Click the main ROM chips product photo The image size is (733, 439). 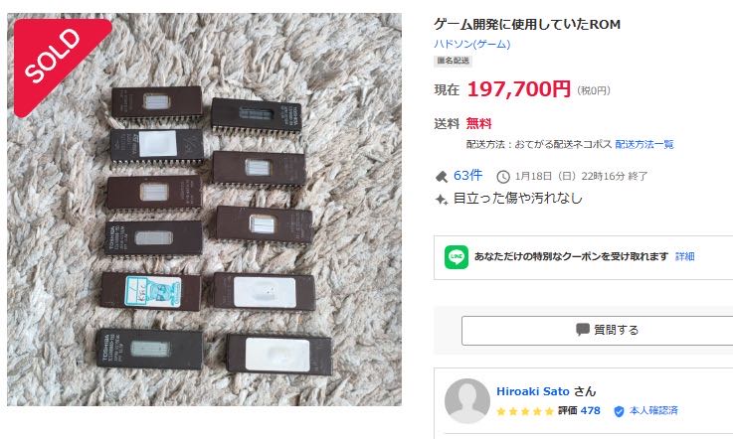click(204, 210)
